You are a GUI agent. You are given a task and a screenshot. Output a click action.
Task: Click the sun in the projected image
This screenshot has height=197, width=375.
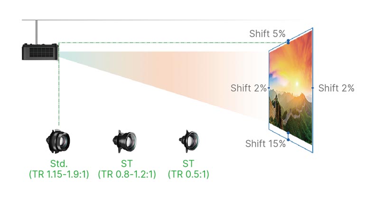pos(297,84)
